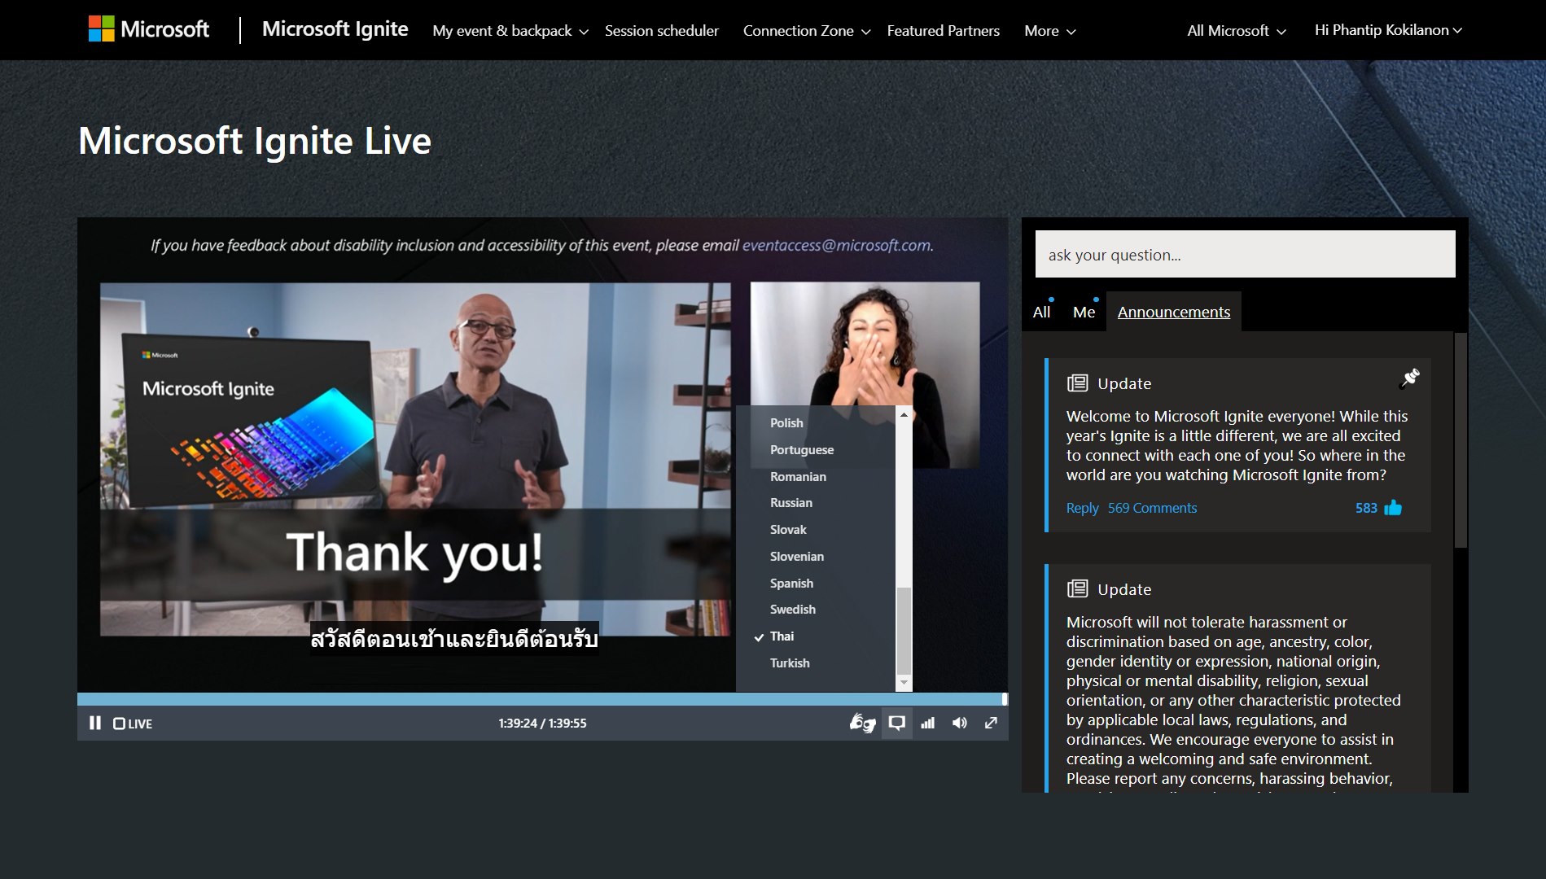Expand the Connection Zone dropdown
The image size is (1546, 879).
[807, 31]
